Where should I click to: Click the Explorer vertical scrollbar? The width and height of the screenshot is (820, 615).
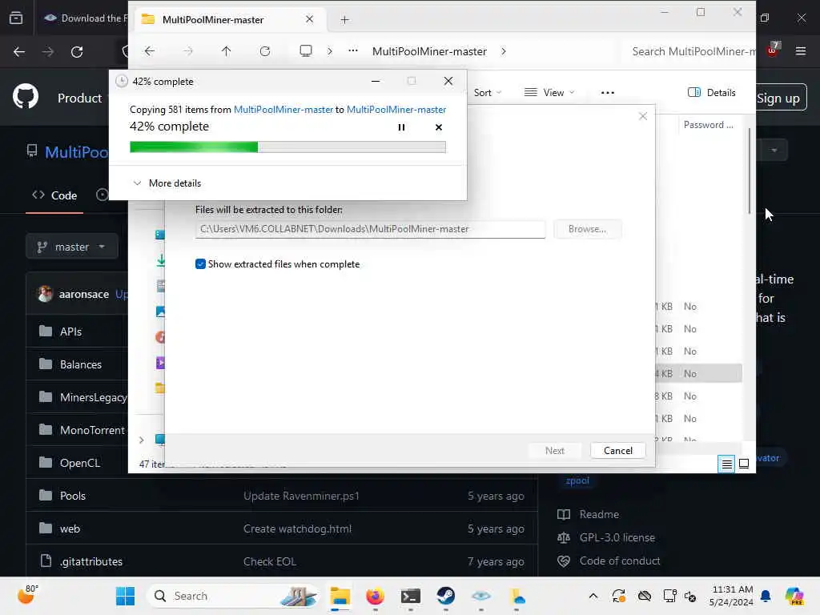click(749, 171)
